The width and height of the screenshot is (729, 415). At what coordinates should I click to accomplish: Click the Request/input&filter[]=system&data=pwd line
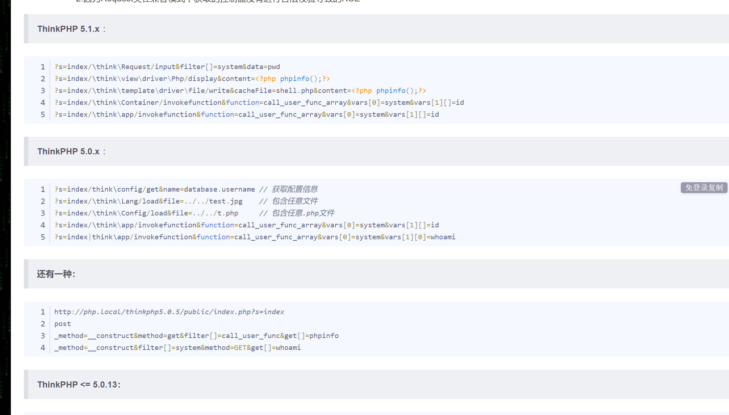pos(167,67)
